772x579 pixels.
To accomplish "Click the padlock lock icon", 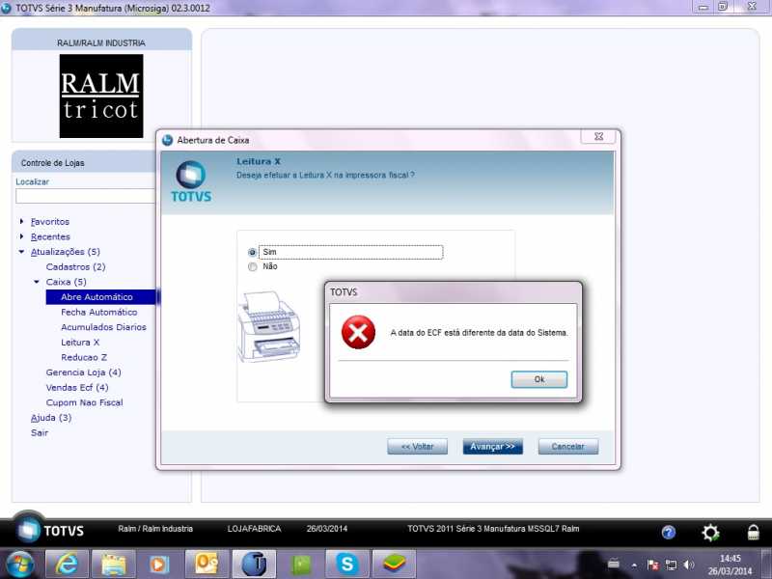I will tap(753, 532).
